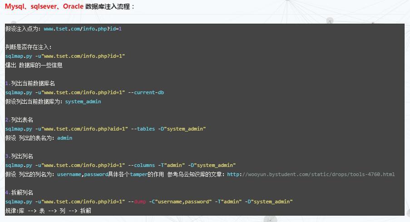Click the step heading '3.列出列名'
The image size is (410, 222).
click(20, 156)
